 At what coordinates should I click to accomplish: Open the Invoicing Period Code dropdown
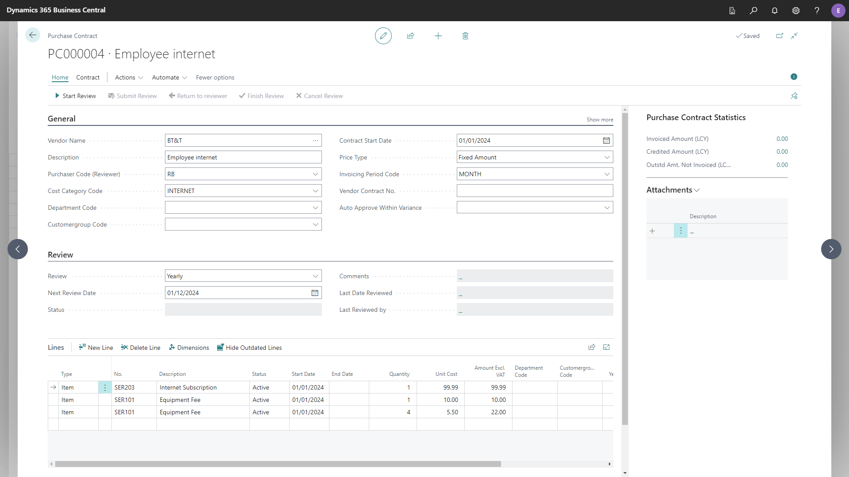coord(607,174)
